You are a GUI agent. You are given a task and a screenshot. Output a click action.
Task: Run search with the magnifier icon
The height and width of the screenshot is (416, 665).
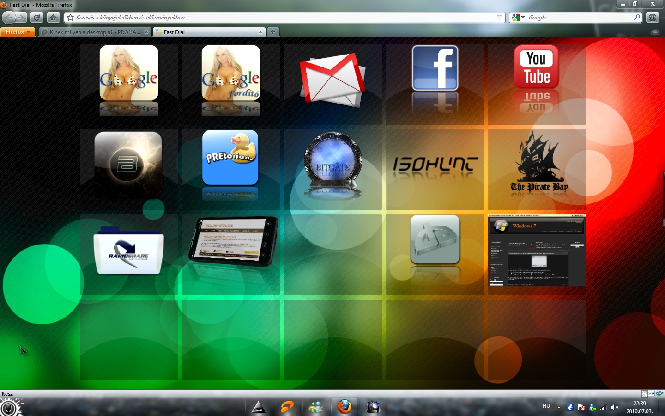637,18
